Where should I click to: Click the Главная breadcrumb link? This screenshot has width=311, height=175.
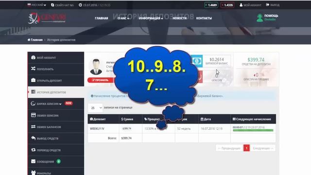(x=35, y=40)
